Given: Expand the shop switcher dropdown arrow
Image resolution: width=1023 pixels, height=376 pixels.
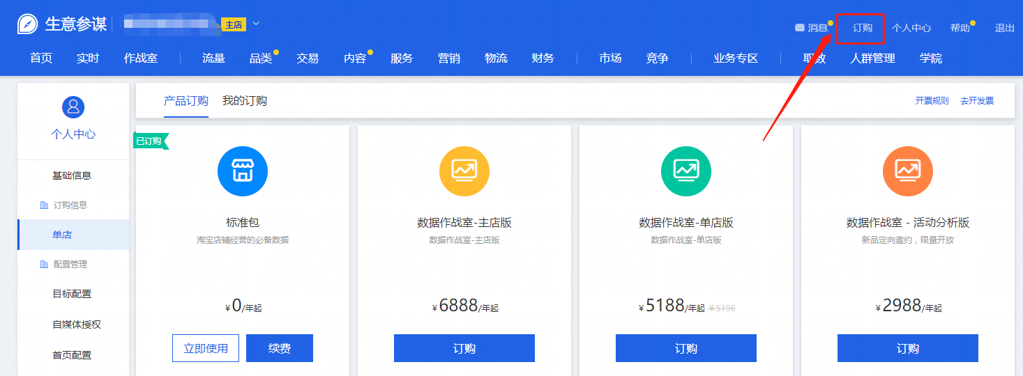Looking at the screenshot, I should coord(256,24).
